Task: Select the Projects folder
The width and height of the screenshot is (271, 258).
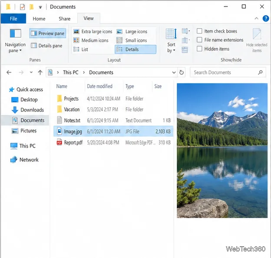Action: coord(113,99)
